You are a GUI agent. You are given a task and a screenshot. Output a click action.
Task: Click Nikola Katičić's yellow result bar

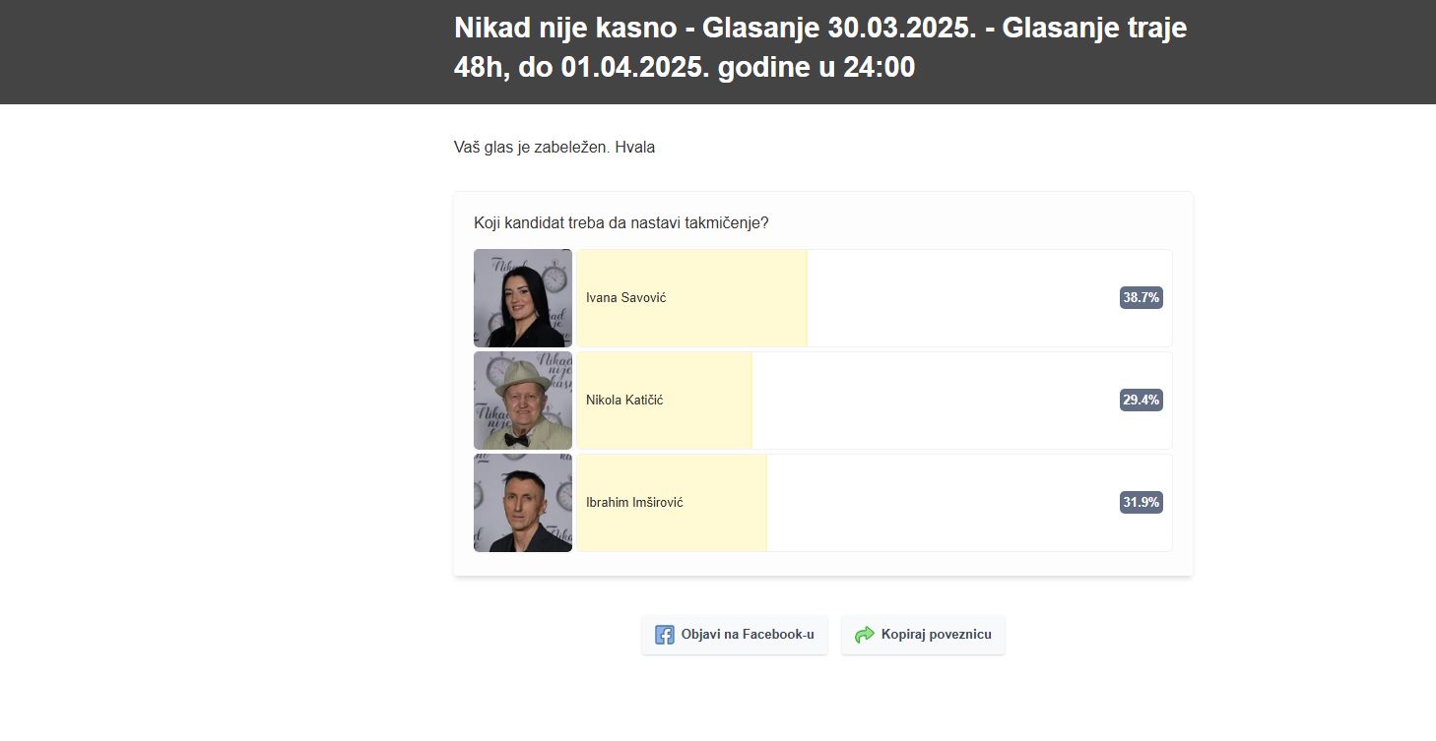coord(665,401)
